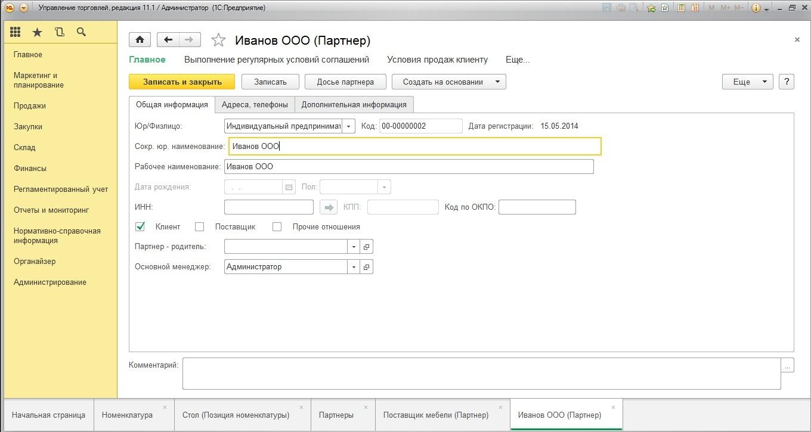Add Иванов ООО to favorites star
Screen dimensions: 811x432
[219, 40]
